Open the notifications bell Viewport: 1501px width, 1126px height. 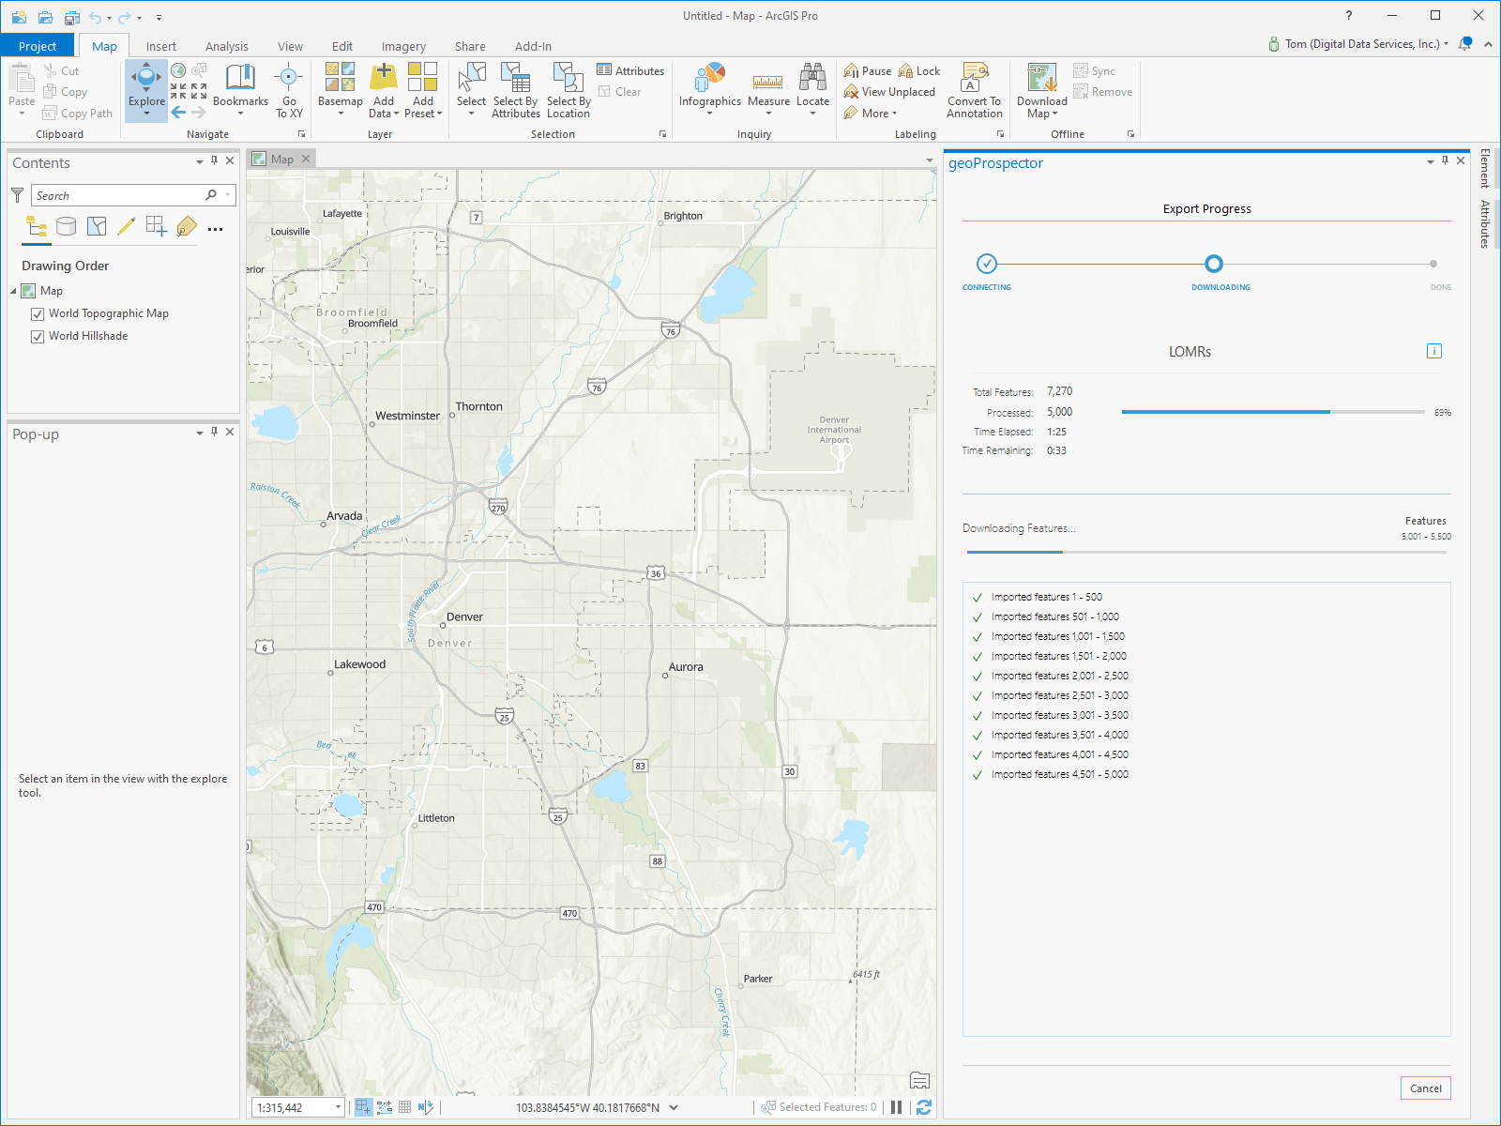click(1465, 44)
